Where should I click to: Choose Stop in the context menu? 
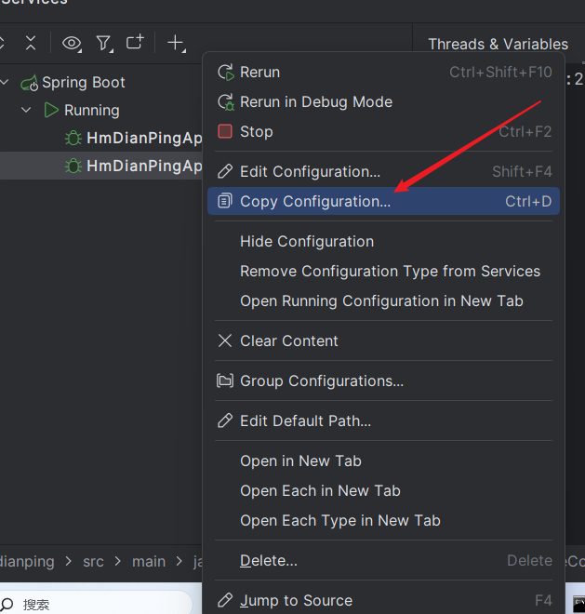[383, 131]
